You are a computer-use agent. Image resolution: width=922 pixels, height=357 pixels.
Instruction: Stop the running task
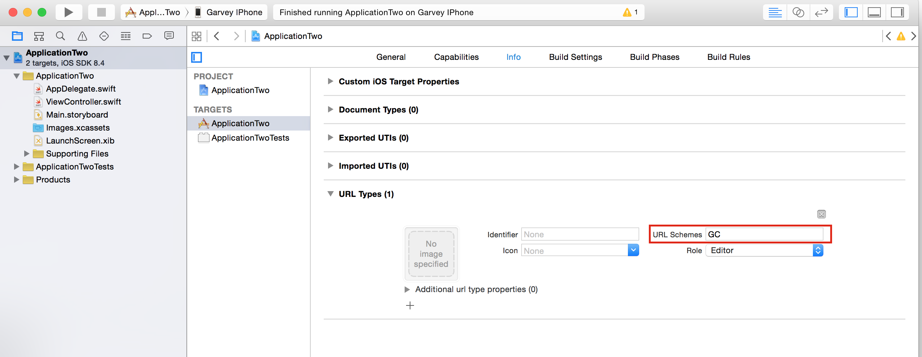pyautogui.click(x=102, y=12)
